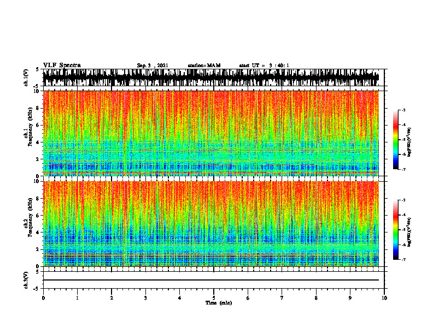Screen dimensions: 433x334
Task: Click the ch.1 spectrogram panel
Action: pos(211,133)
